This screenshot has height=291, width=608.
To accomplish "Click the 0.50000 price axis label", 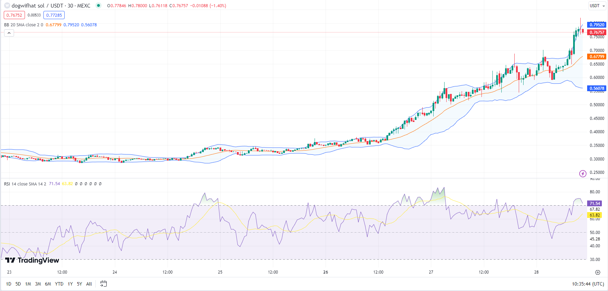I will tap(597, 105).
